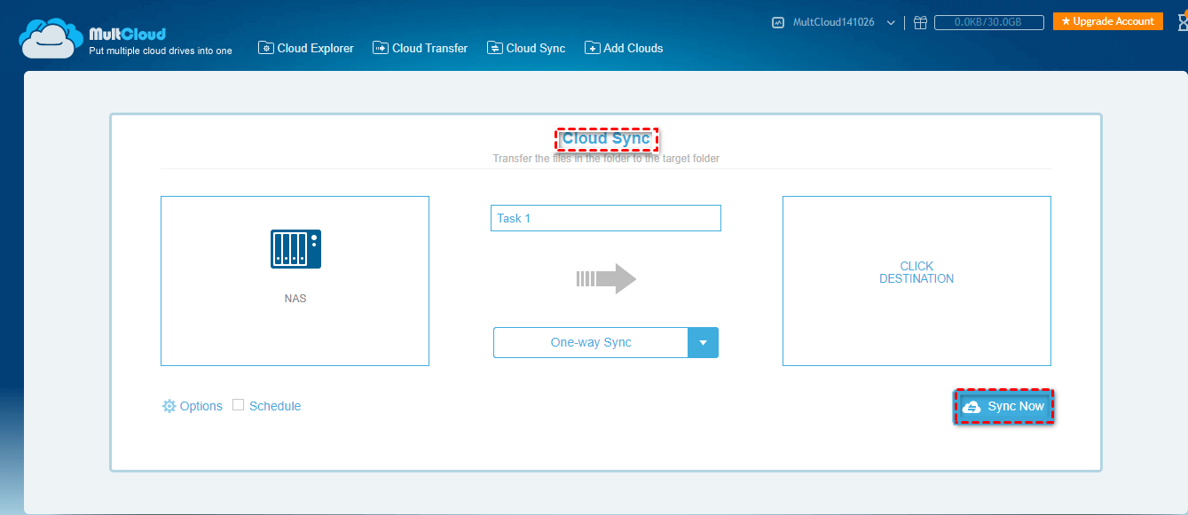Click the Schedule label

tap(275, 406)
